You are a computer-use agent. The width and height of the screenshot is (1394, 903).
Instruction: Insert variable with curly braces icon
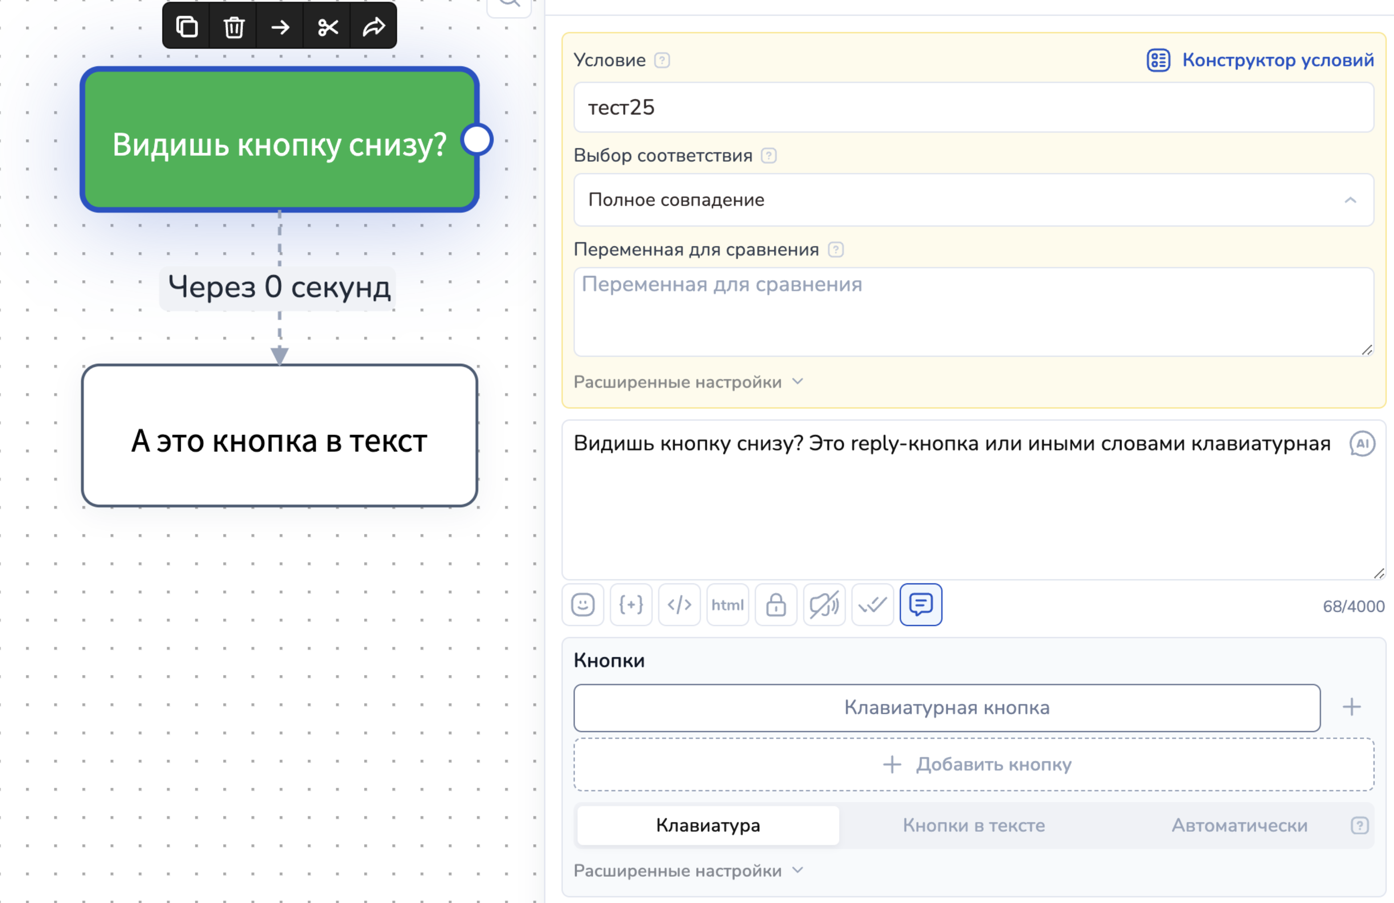tap(631, 605)
